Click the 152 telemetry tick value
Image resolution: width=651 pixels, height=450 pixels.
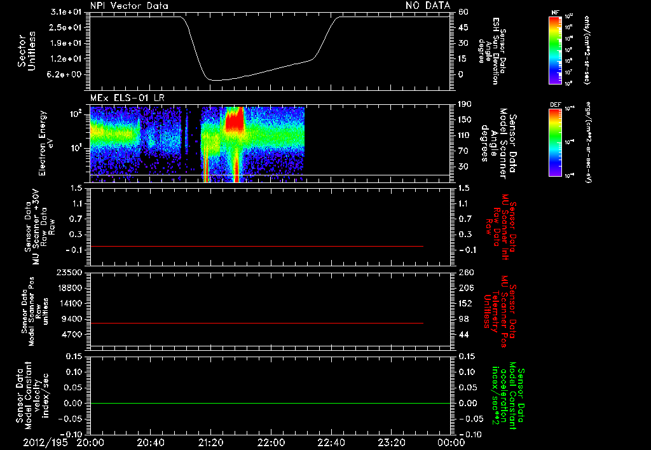tap(465, 303)
